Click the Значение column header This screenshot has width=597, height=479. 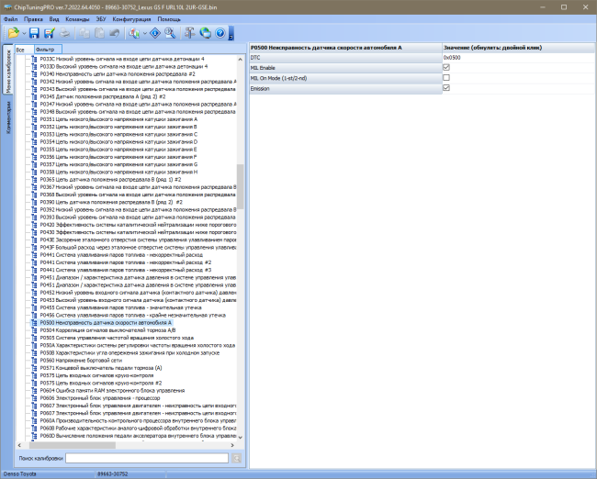(519, 48)
